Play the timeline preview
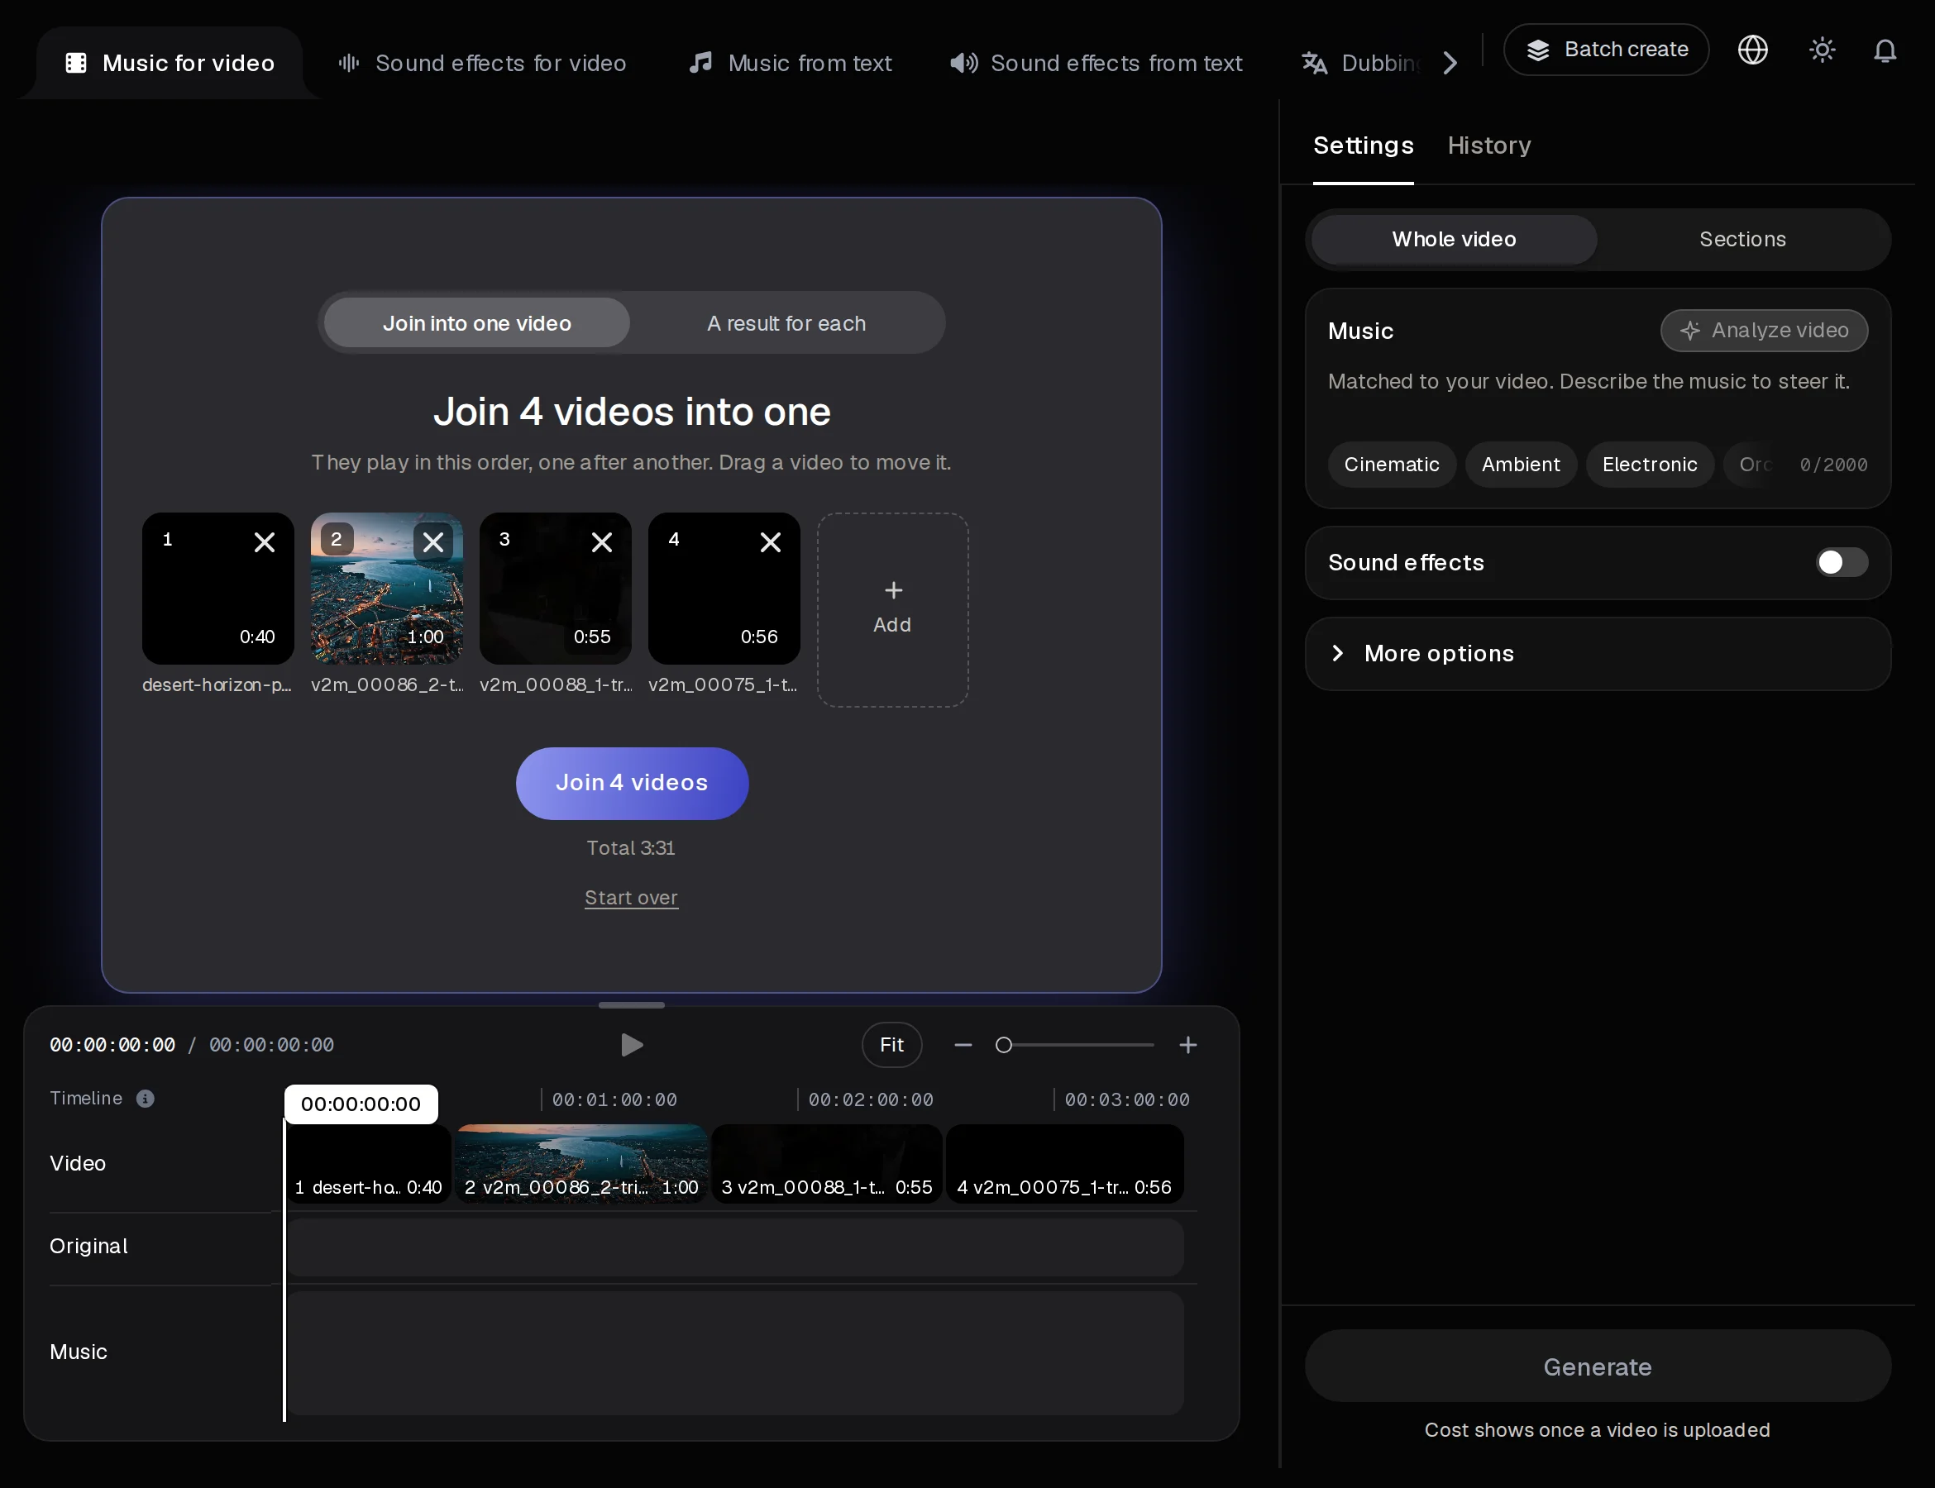Viewport: 1935px width, 1488px height. 631,1045
